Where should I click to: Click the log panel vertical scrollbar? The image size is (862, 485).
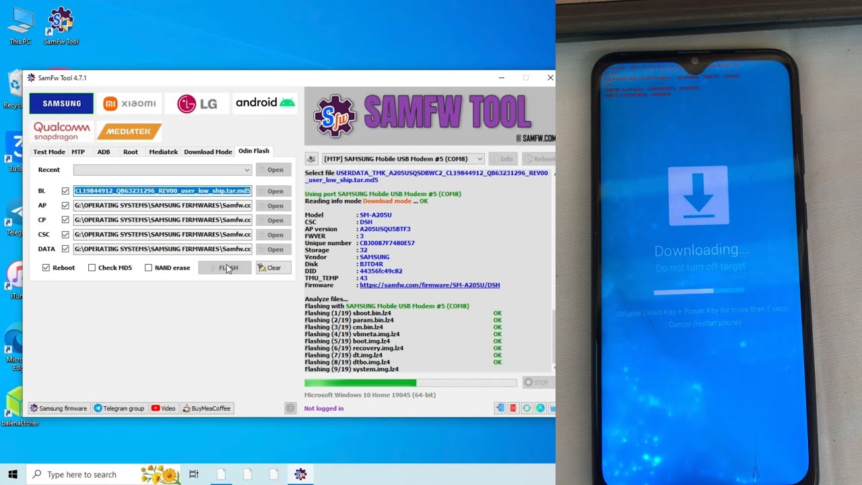click(x=554, y=337)
